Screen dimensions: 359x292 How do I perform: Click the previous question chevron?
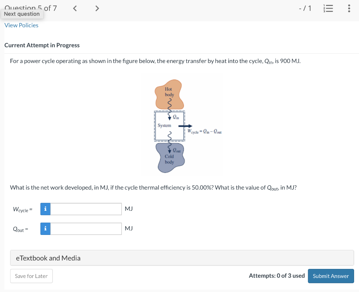point(75,8)
